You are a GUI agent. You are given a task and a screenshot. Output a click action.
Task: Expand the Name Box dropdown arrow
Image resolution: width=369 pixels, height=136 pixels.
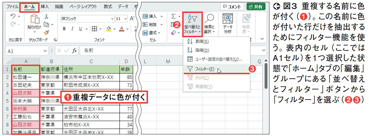pyautogui.click(x=45, y=51)
